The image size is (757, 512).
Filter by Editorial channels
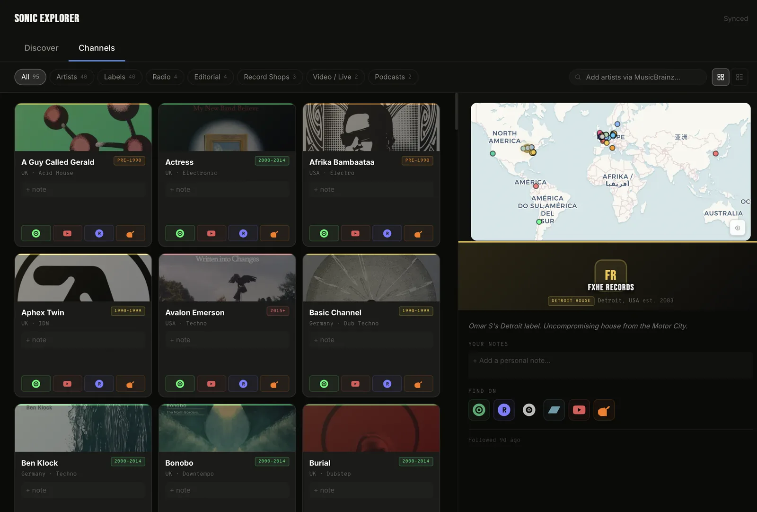click(211, 77)
